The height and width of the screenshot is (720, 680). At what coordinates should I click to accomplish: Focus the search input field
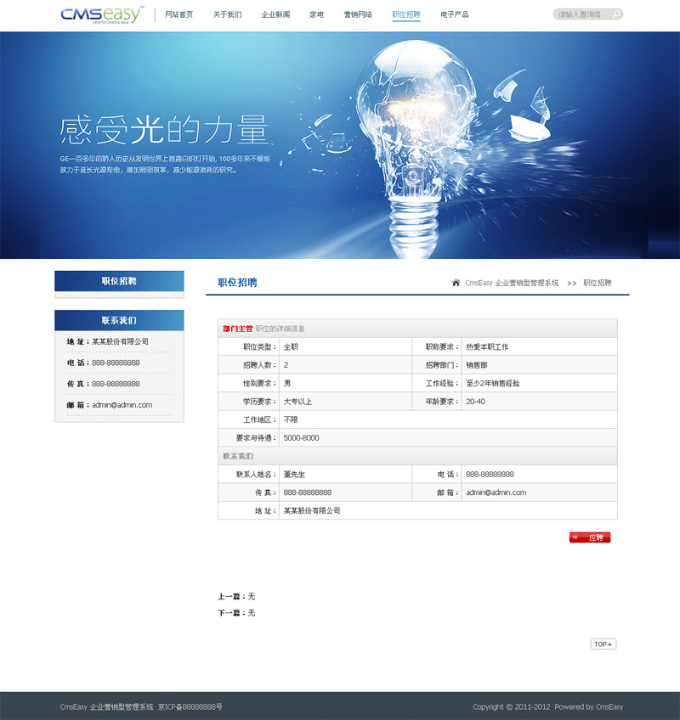pos(582,14)
